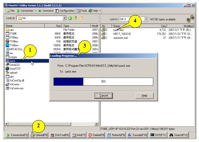Go up one folder level icon

(76, 18)
